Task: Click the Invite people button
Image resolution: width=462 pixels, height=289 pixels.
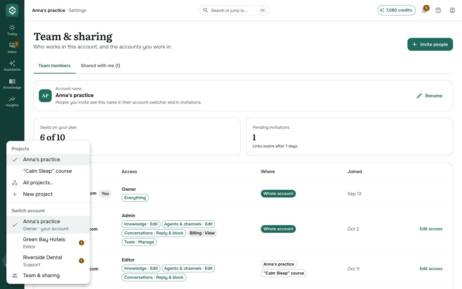Action: [430, 44]
